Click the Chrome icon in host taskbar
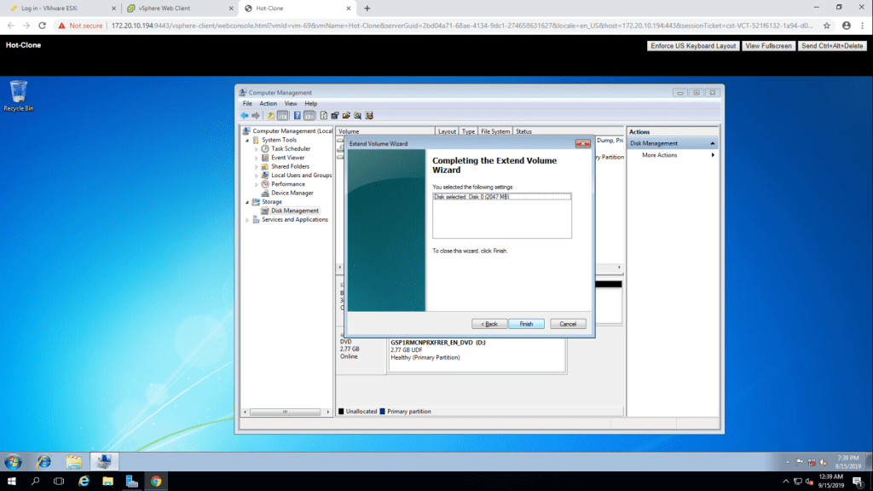The height and width of the screenshot is (491, 873). click(x=156, y=482)
